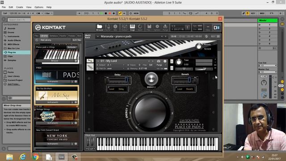Screen dimensions: 286x161
Task: Click the Add Folder link in Places
Action: [14, 84]
